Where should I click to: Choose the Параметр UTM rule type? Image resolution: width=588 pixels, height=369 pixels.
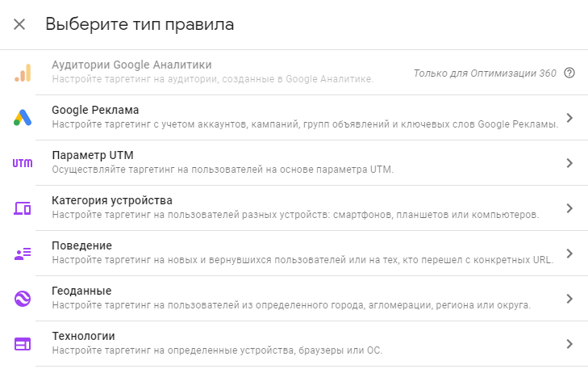click(x=92, y=155)
